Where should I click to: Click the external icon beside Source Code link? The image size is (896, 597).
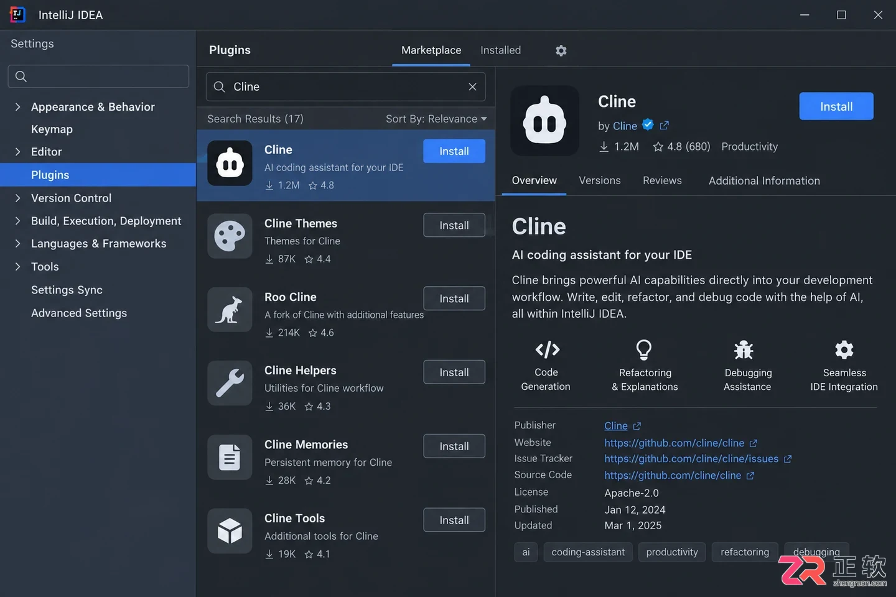tap(750, 476)
